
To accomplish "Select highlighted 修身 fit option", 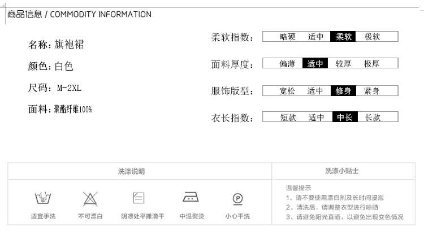I will pos(343,91).
